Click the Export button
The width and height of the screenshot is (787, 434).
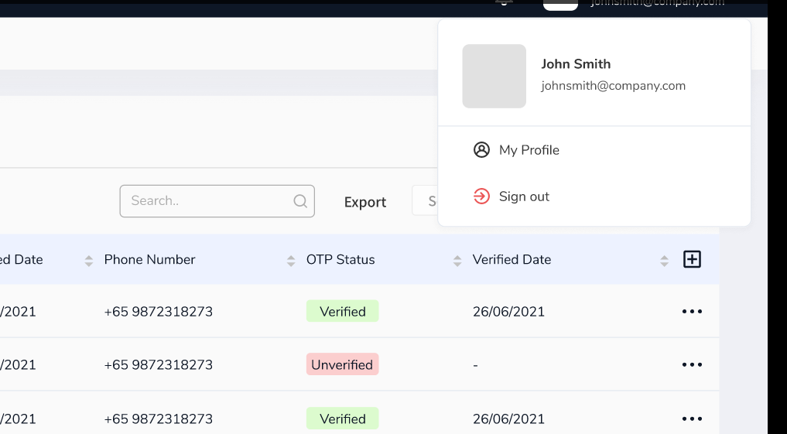[x=365, y=202]
